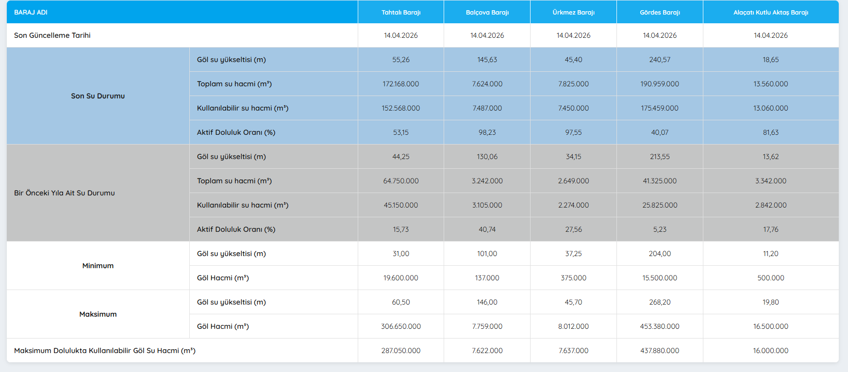The image size is (848, 372).
Task: Click Maksimum Dolulukta Kullanılabilir Göl Su Hacmi label
Action: click(x=105, y=351)
